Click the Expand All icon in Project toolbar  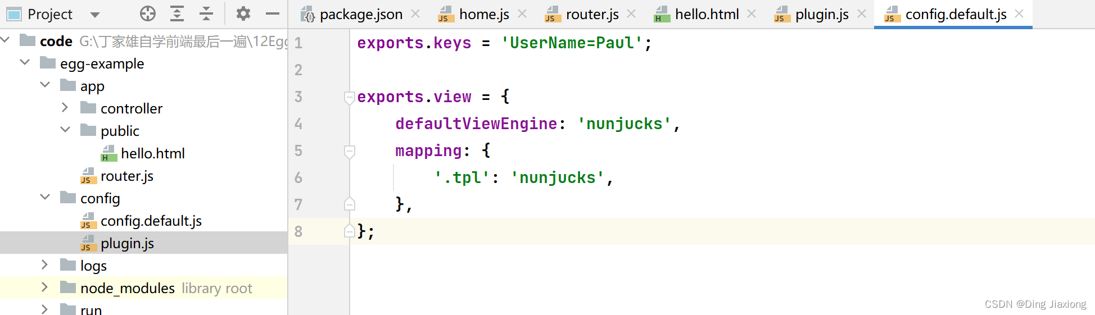tap(177, 13)
